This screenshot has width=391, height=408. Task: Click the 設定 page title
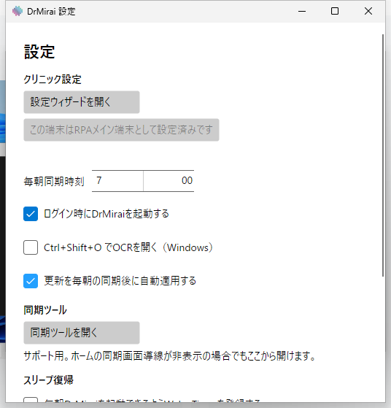click(39, 52)
